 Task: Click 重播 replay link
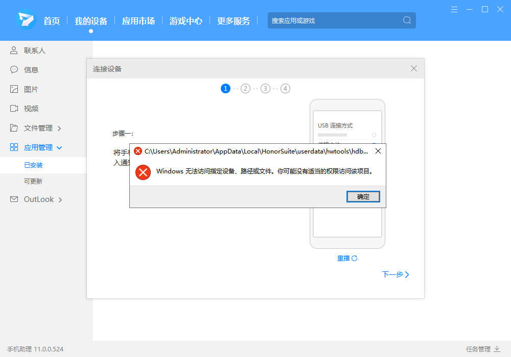347,258
